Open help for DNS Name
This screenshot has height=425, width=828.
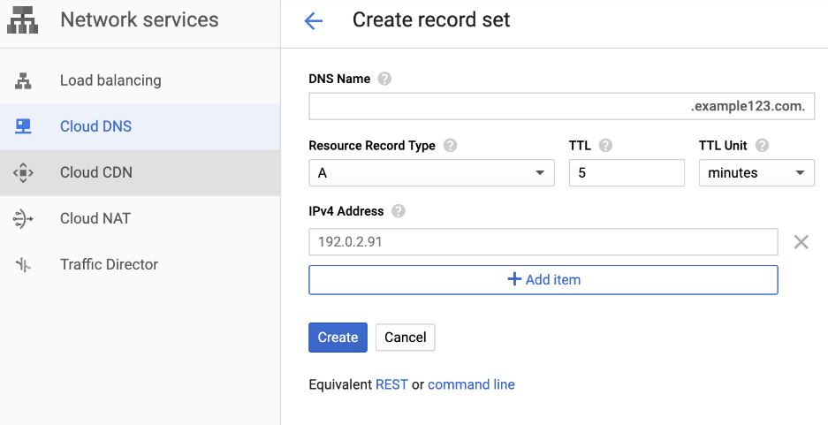[x=385, y=80]
